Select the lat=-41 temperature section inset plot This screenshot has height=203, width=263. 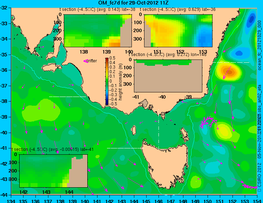pos(54,171)
